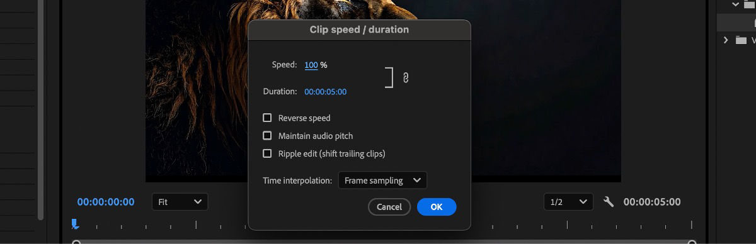756x244 pixels.
Task: Open the 1/2 playback resolution dropdown
Action: coord(568,202)
